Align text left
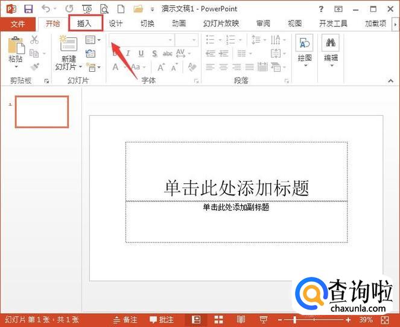 pyautogui.click(x=210, y=68)
